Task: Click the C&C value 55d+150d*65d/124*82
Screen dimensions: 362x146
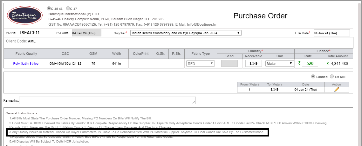Action: coord(65,64)
